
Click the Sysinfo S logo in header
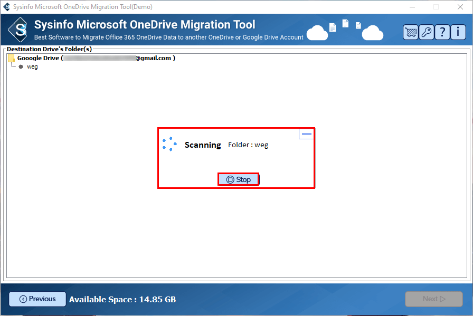(x=18, y=30)
